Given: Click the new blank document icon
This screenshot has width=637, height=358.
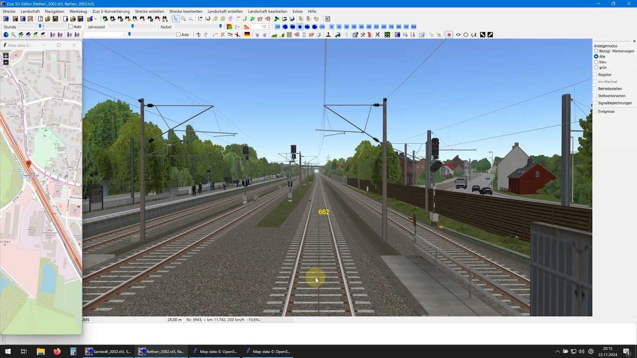Looking at the screenshot, I should point(40,19).
